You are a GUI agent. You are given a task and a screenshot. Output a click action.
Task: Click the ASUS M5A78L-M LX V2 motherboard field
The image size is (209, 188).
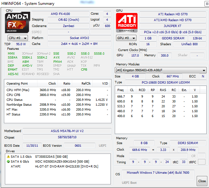(x=67, y=131)
